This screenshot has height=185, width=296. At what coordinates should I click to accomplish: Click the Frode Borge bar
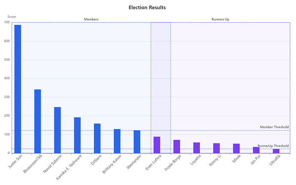tap(177, 146)
